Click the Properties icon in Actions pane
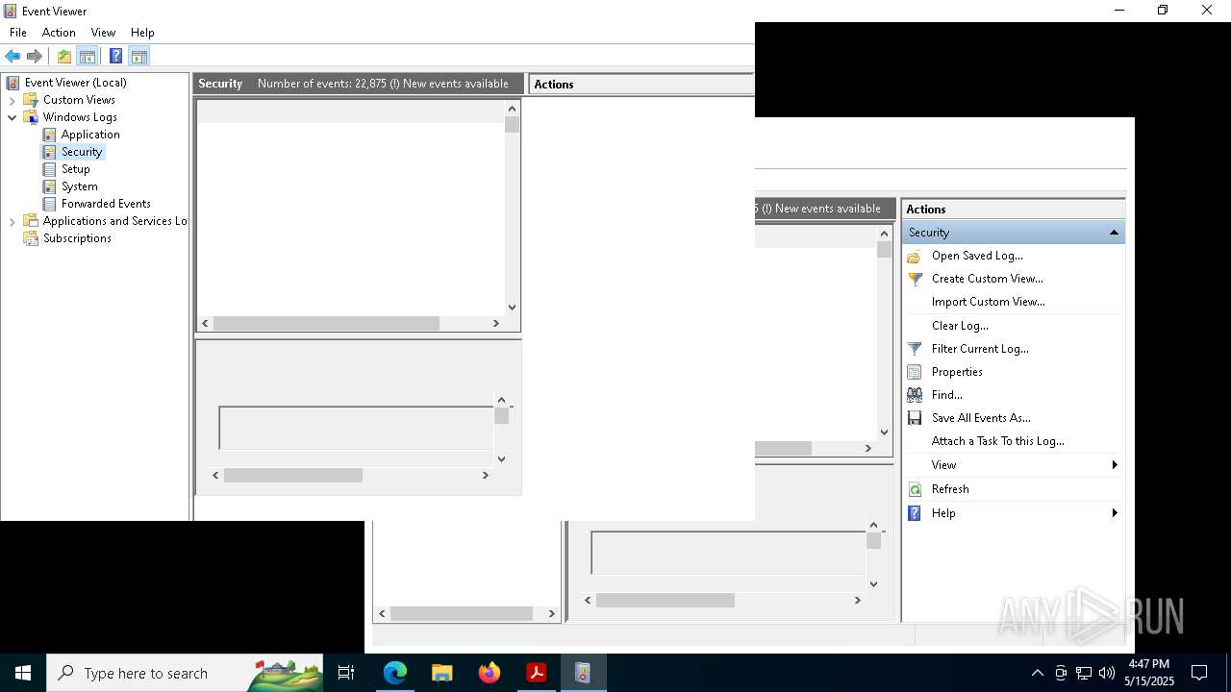This screenshot has width=1231, height=692. tap(915, 372)
